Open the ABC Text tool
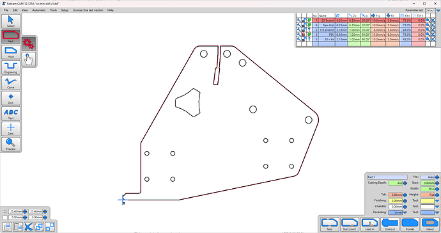441x233 pixels. tap(11, 113)
